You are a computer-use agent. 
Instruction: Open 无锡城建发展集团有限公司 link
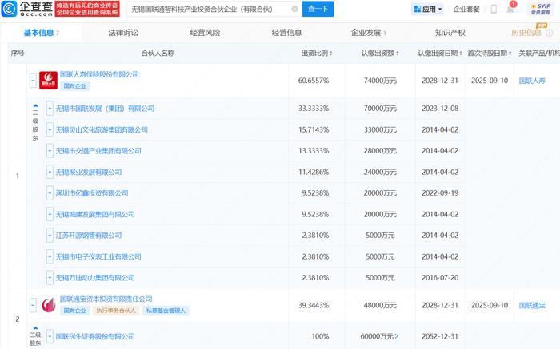pyautogui.click(x=95, y=214)
